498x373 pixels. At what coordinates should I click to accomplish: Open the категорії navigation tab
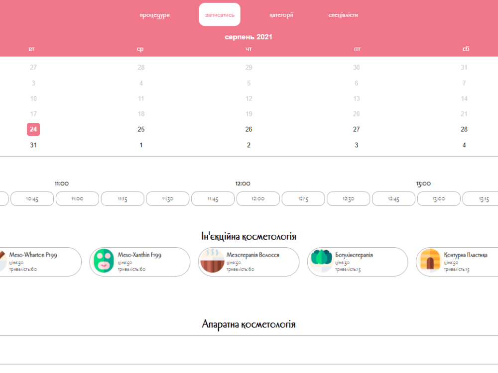[281, 15]
